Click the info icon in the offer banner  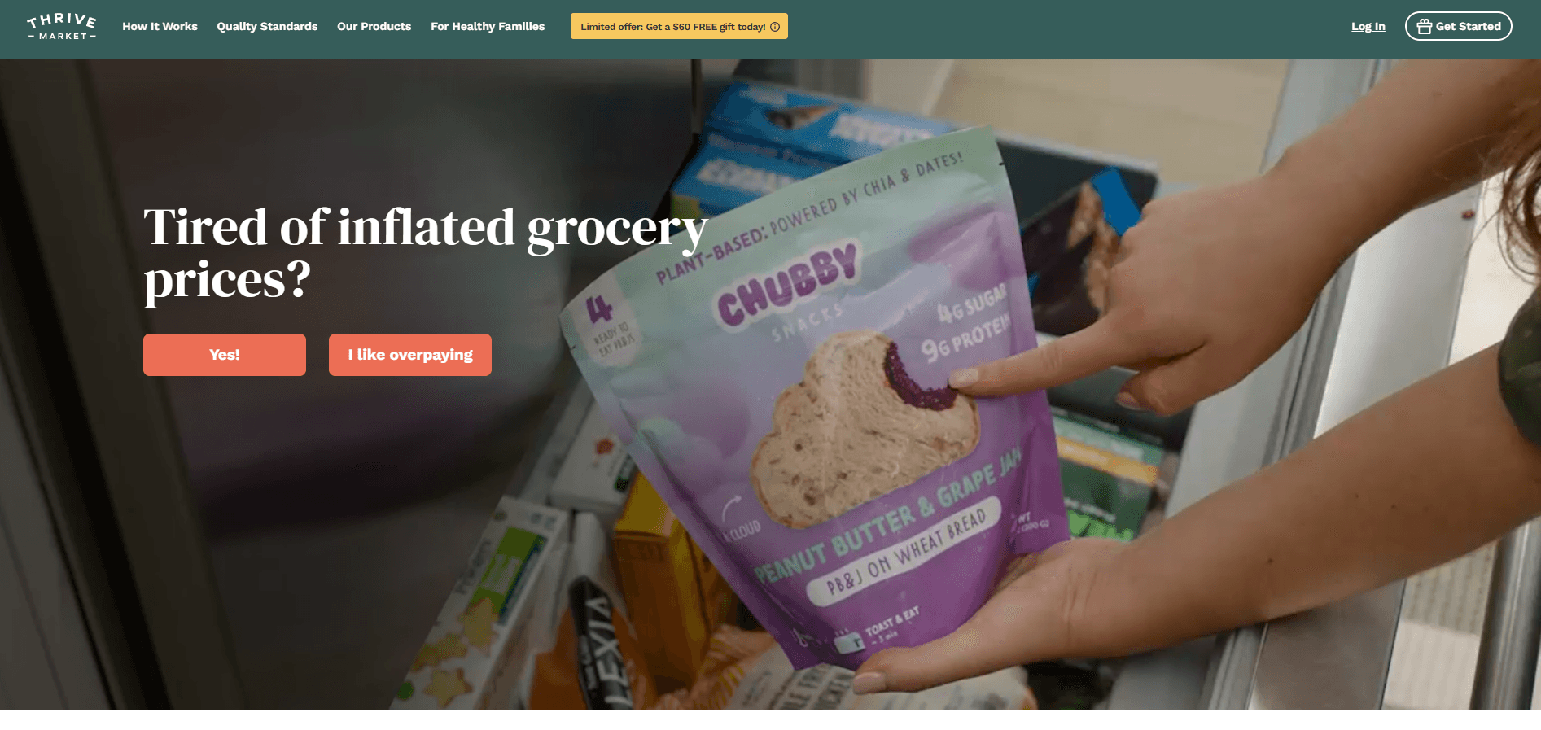pos(775,27)
